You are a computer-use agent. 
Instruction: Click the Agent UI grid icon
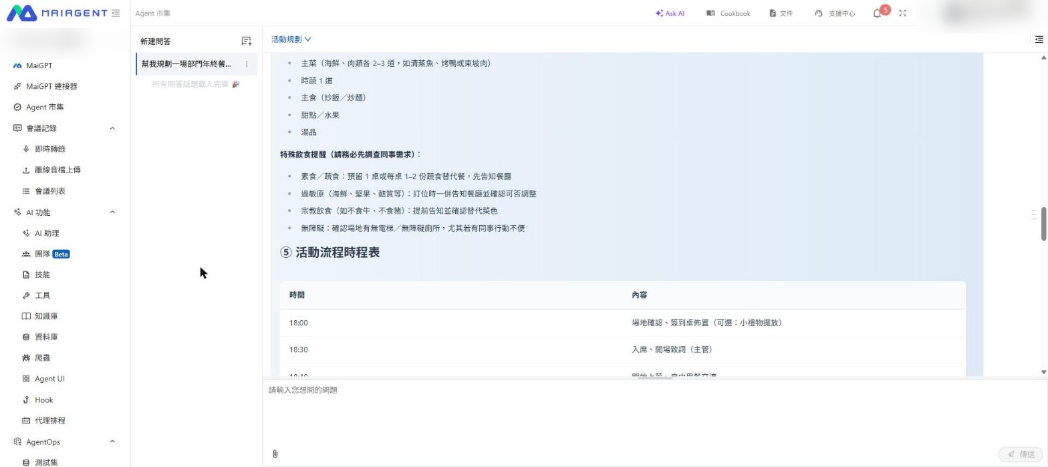click(x=26, y=379)
